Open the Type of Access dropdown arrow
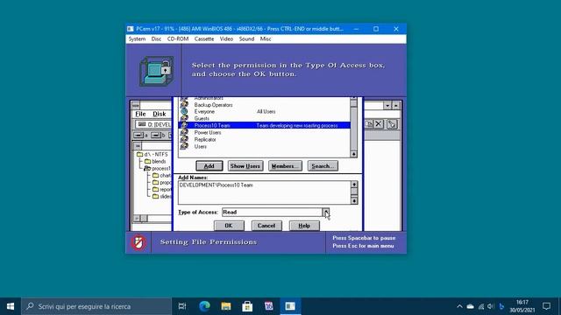This screenshot has width=561, height=315. pyautogui.click(x=325, y=212)
